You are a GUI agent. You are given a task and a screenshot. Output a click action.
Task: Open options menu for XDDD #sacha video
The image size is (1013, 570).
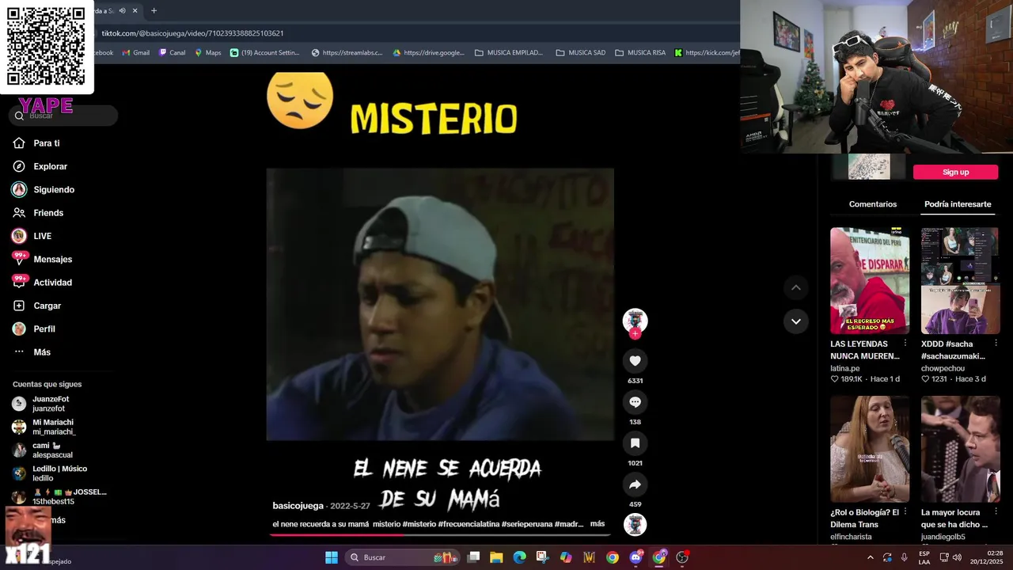996,344
